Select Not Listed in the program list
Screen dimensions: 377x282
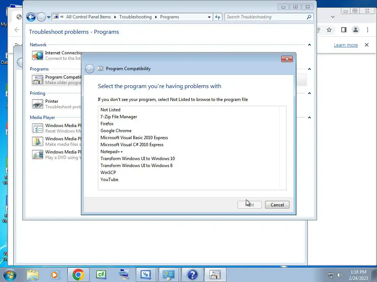(x=110, y=109)
